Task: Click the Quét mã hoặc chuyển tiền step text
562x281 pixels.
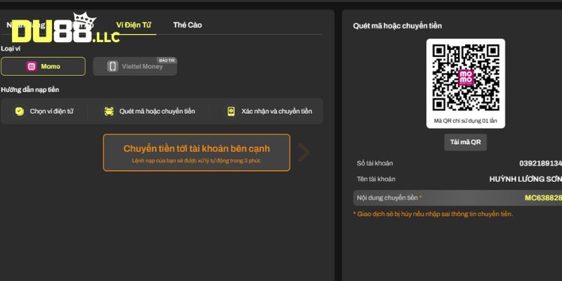Action: pyautogui.click(x=157, y=112)
